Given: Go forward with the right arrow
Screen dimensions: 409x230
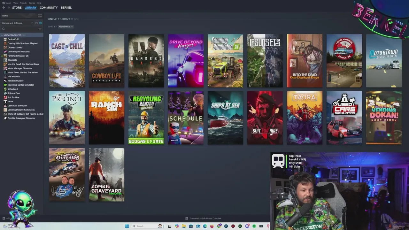Looking at the screenshot, I should (9, 8).
